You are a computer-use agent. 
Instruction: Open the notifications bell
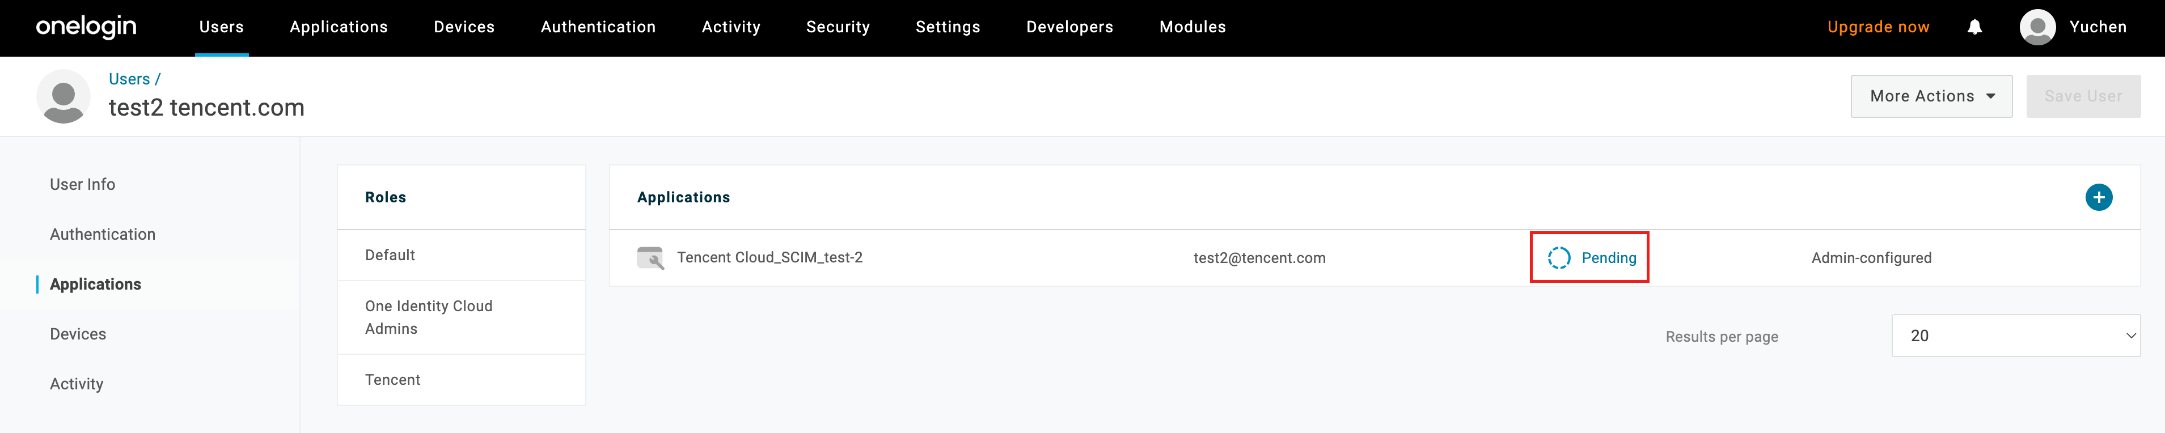(1974, 27)
